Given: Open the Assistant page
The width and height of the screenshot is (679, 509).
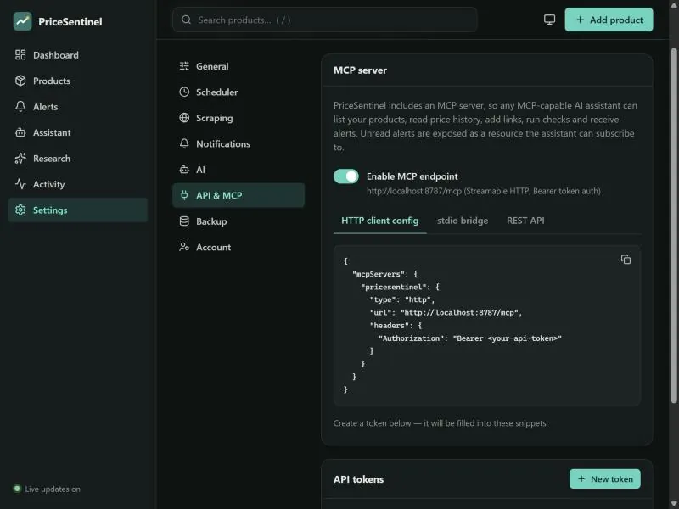Looking at the screenshot, I should (78, 132).
